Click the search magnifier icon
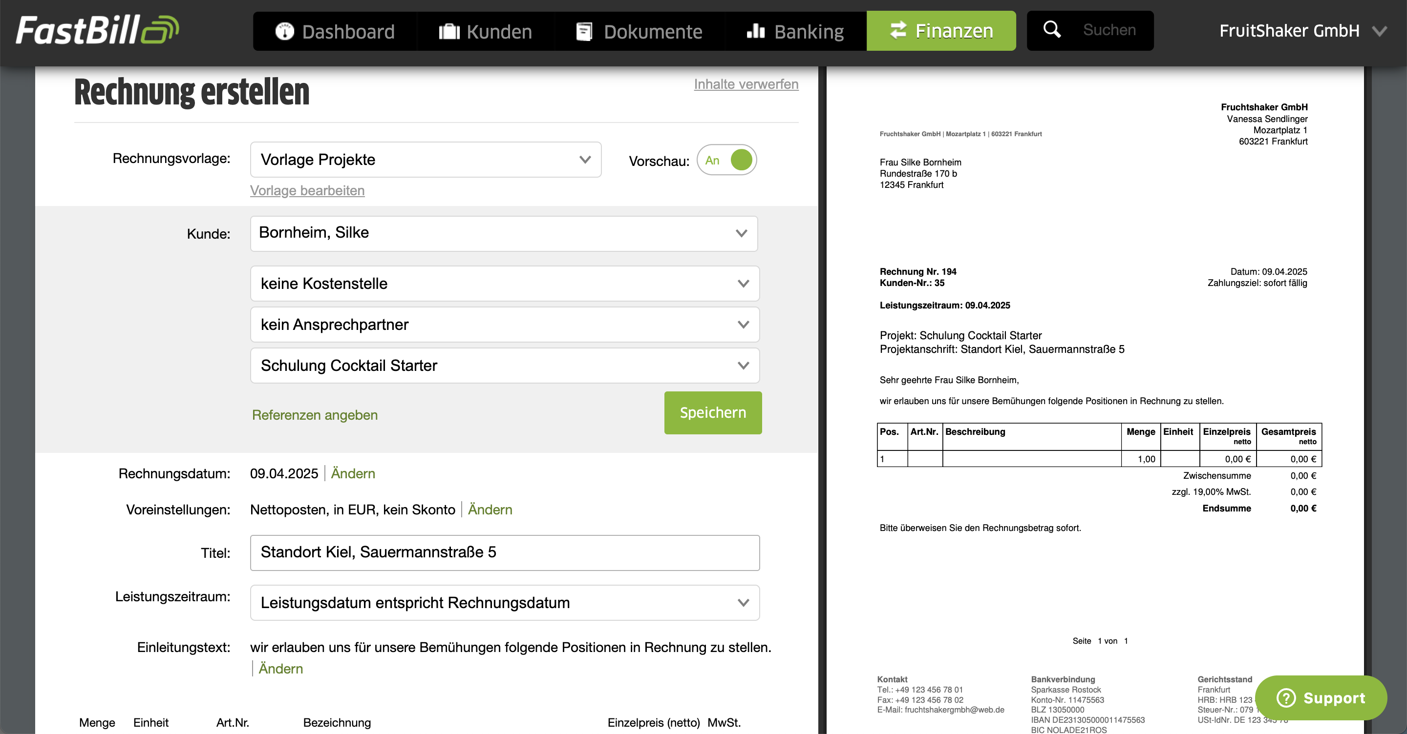Image resolution: width=1407 pixels, height=734 pixels. (1051, 29)
